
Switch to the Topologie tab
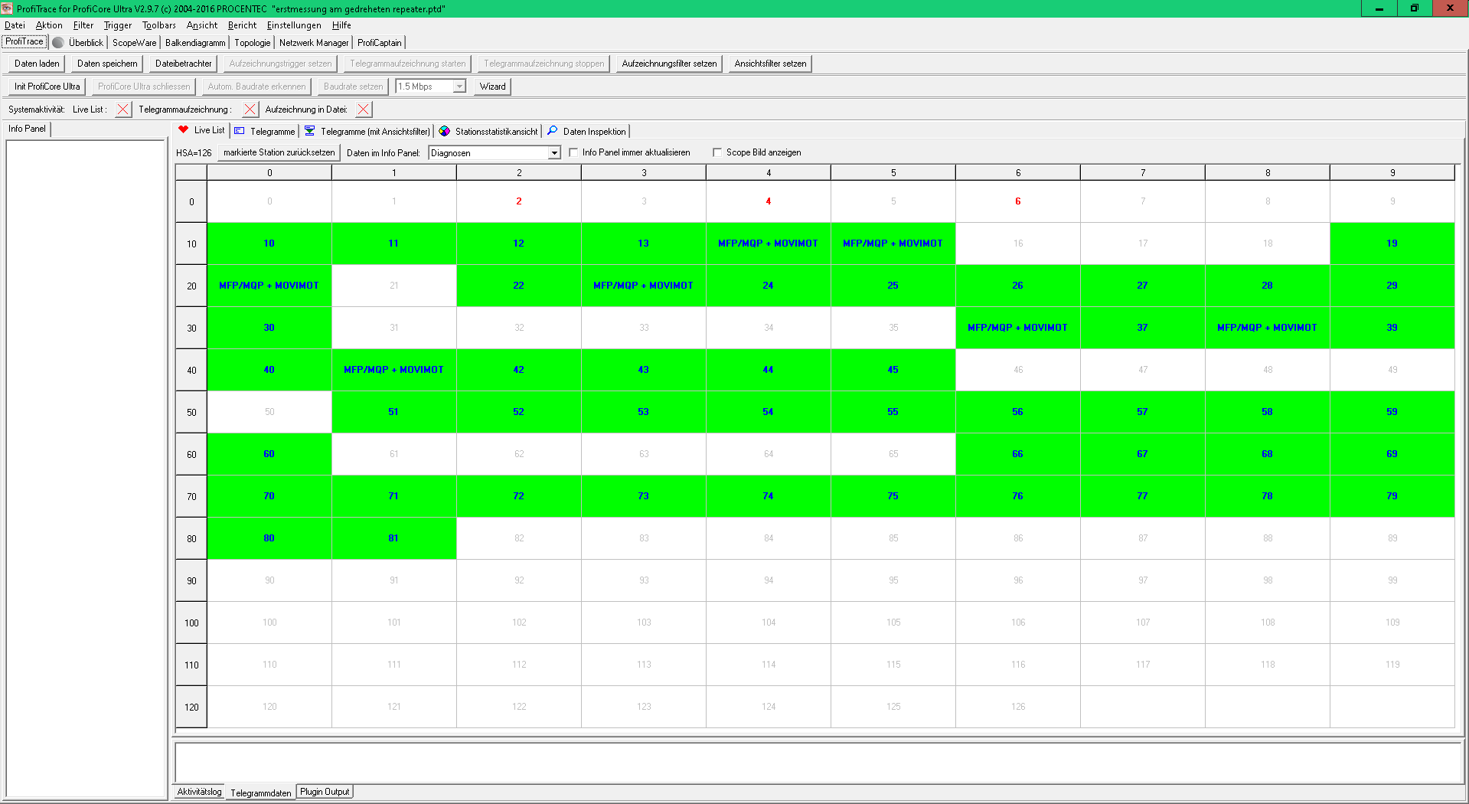(x=252, y=43)
